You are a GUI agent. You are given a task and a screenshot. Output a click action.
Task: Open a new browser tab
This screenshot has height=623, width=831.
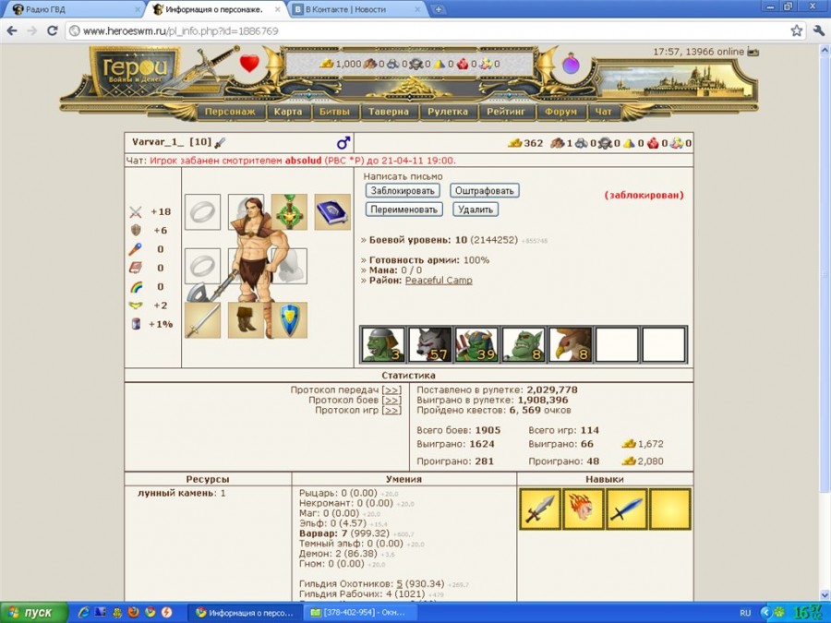[439, 9]
